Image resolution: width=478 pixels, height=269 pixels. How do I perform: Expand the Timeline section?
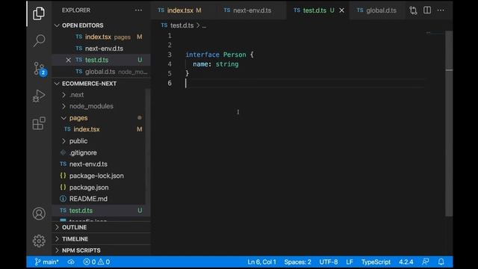pyautogui.click(x=102, y=239)
